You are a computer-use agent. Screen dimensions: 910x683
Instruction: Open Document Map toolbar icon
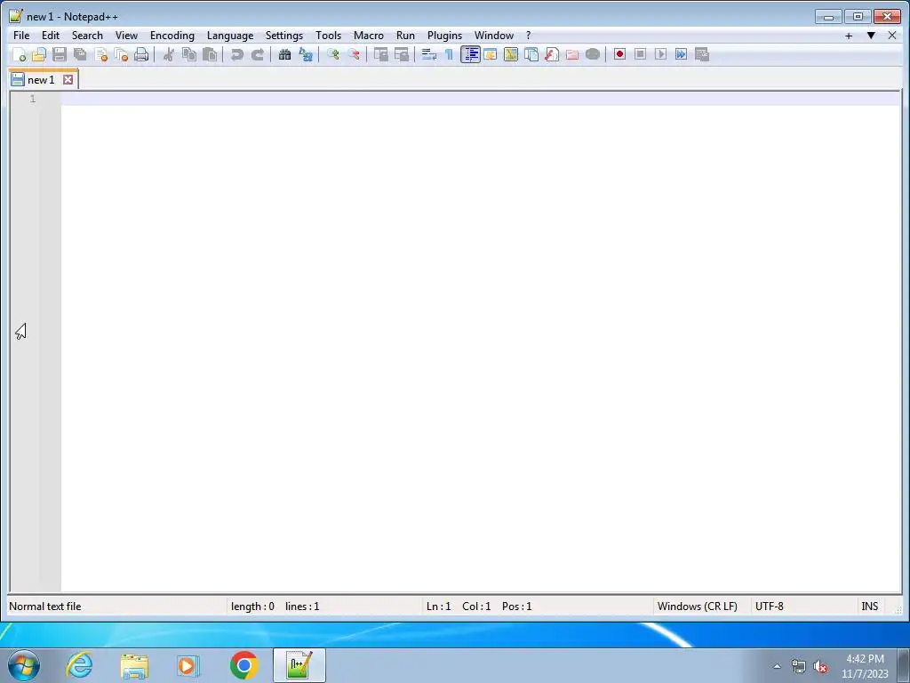[511, 54]
